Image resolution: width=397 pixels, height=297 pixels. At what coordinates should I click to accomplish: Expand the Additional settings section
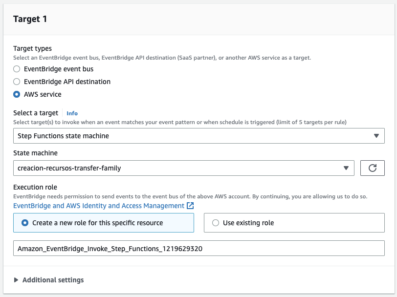coord(53,280)
